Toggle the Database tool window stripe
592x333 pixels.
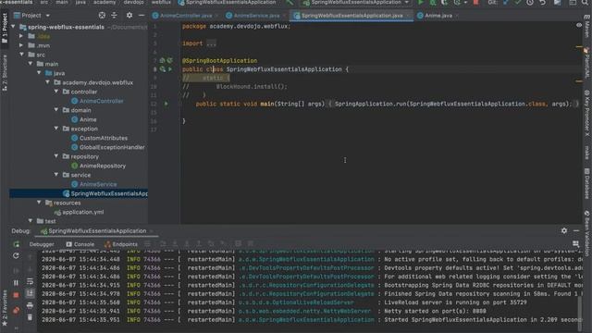(x=587, y=184)
